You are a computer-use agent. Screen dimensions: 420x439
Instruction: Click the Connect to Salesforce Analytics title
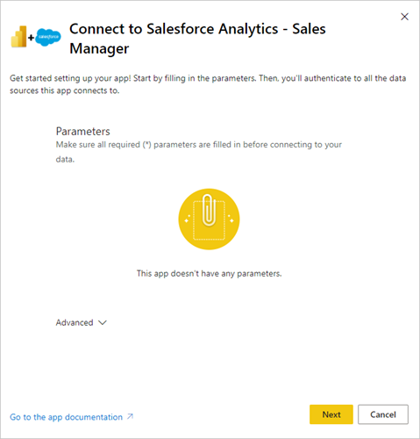click(x=197, y=39)
